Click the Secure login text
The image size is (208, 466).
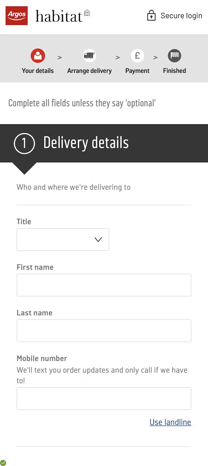tap(181, 16)
